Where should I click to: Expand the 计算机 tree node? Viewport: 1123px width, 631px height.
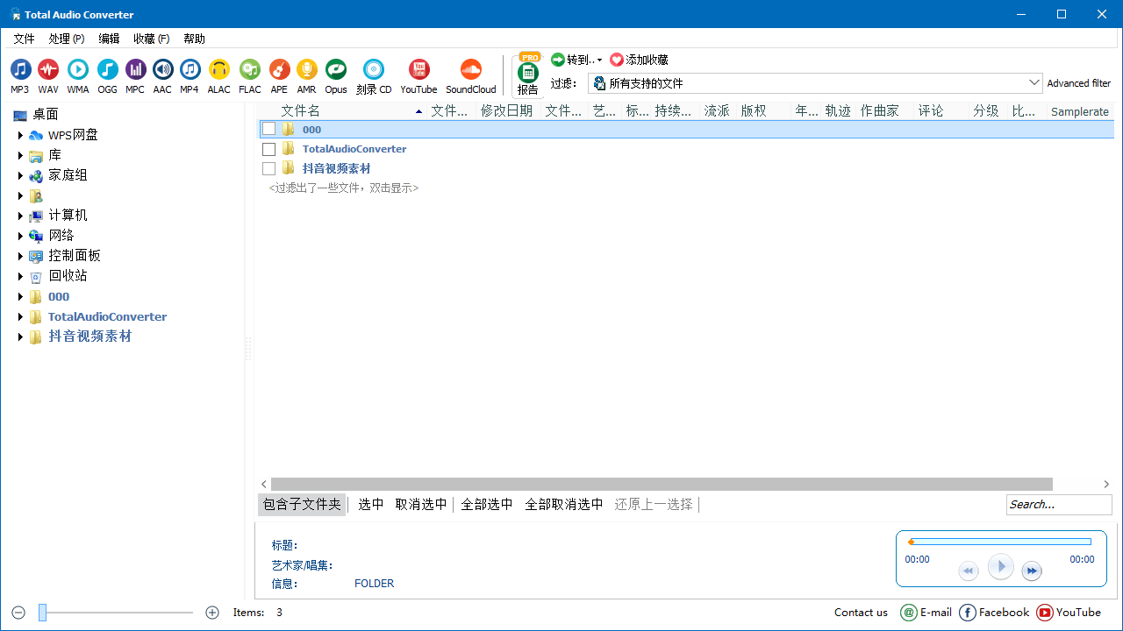pyautogui.click(x=20, y=216)
